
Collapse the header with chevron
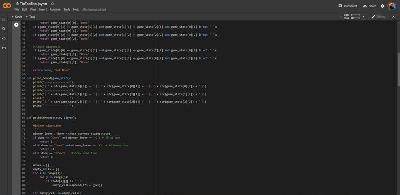(x=393, y=17)
